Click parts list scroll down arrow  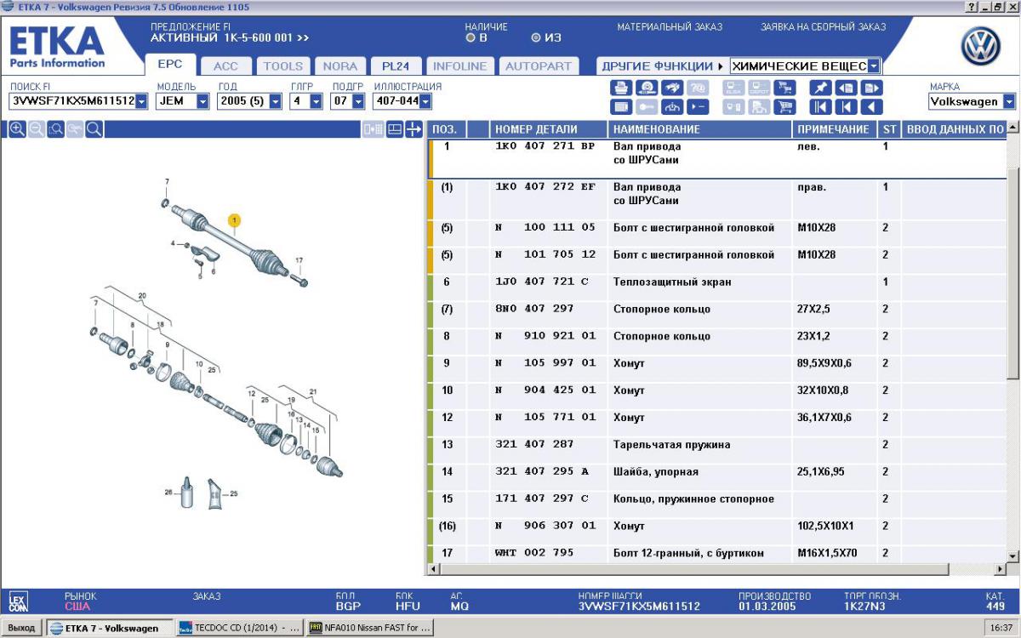[1012, 555]
